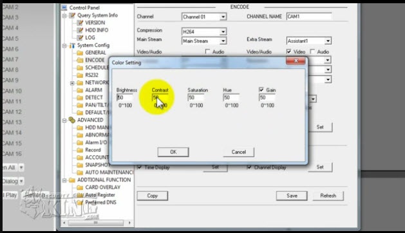The width and height of the screenshot is (405, 233).
Task: Select SCHEDULE in System Config tree
Action: [97, 68]
